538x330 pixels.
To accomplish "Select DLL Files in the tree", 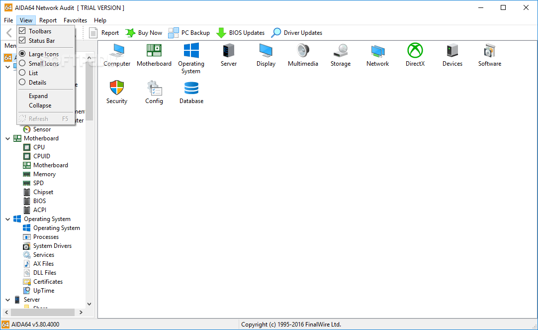I will pos(39,273).
